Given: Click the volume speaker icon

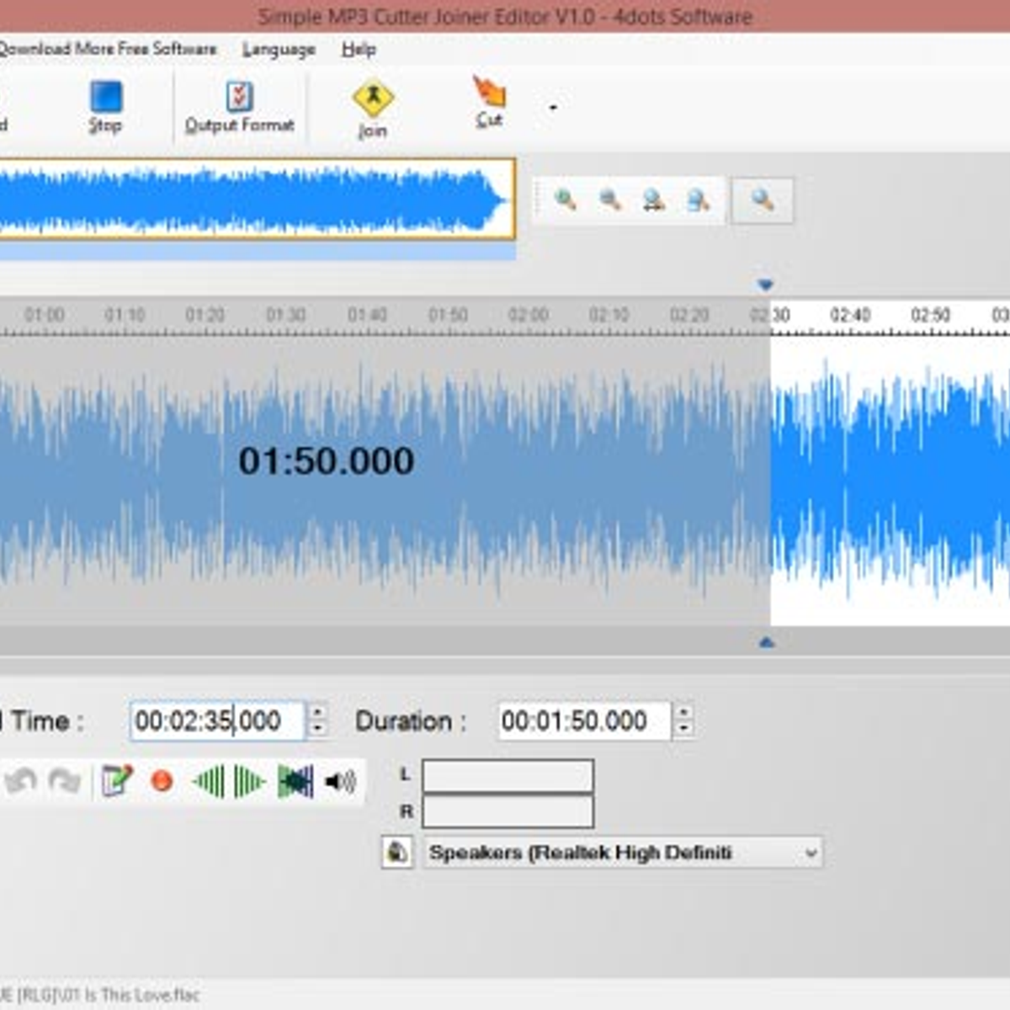Looking at the screenshot, I should (x=340, y=782).
